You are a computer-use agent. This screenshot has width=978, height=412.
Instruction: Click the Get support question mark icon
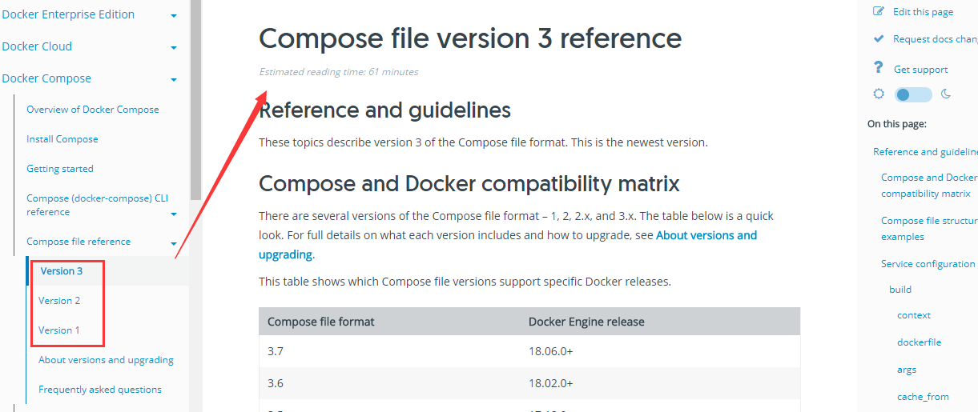coord(879,68)
